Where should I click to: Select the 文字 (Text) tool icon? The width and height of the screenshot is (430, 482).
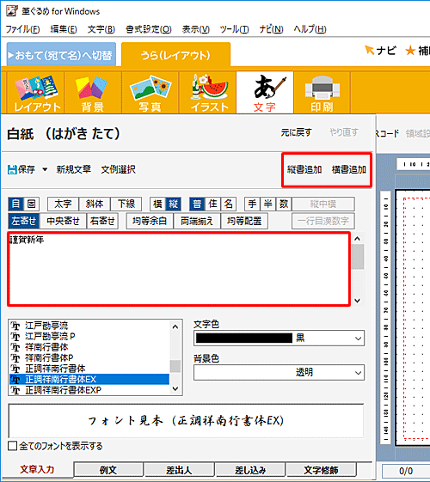(x=265, y=93)
